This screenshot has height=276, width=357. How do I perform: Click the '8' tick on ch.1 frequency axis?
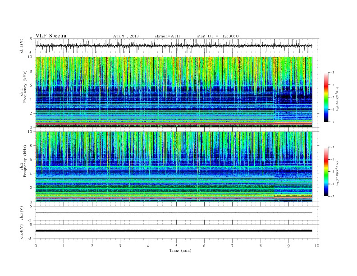pyautogui.click(x=32, y=71)
